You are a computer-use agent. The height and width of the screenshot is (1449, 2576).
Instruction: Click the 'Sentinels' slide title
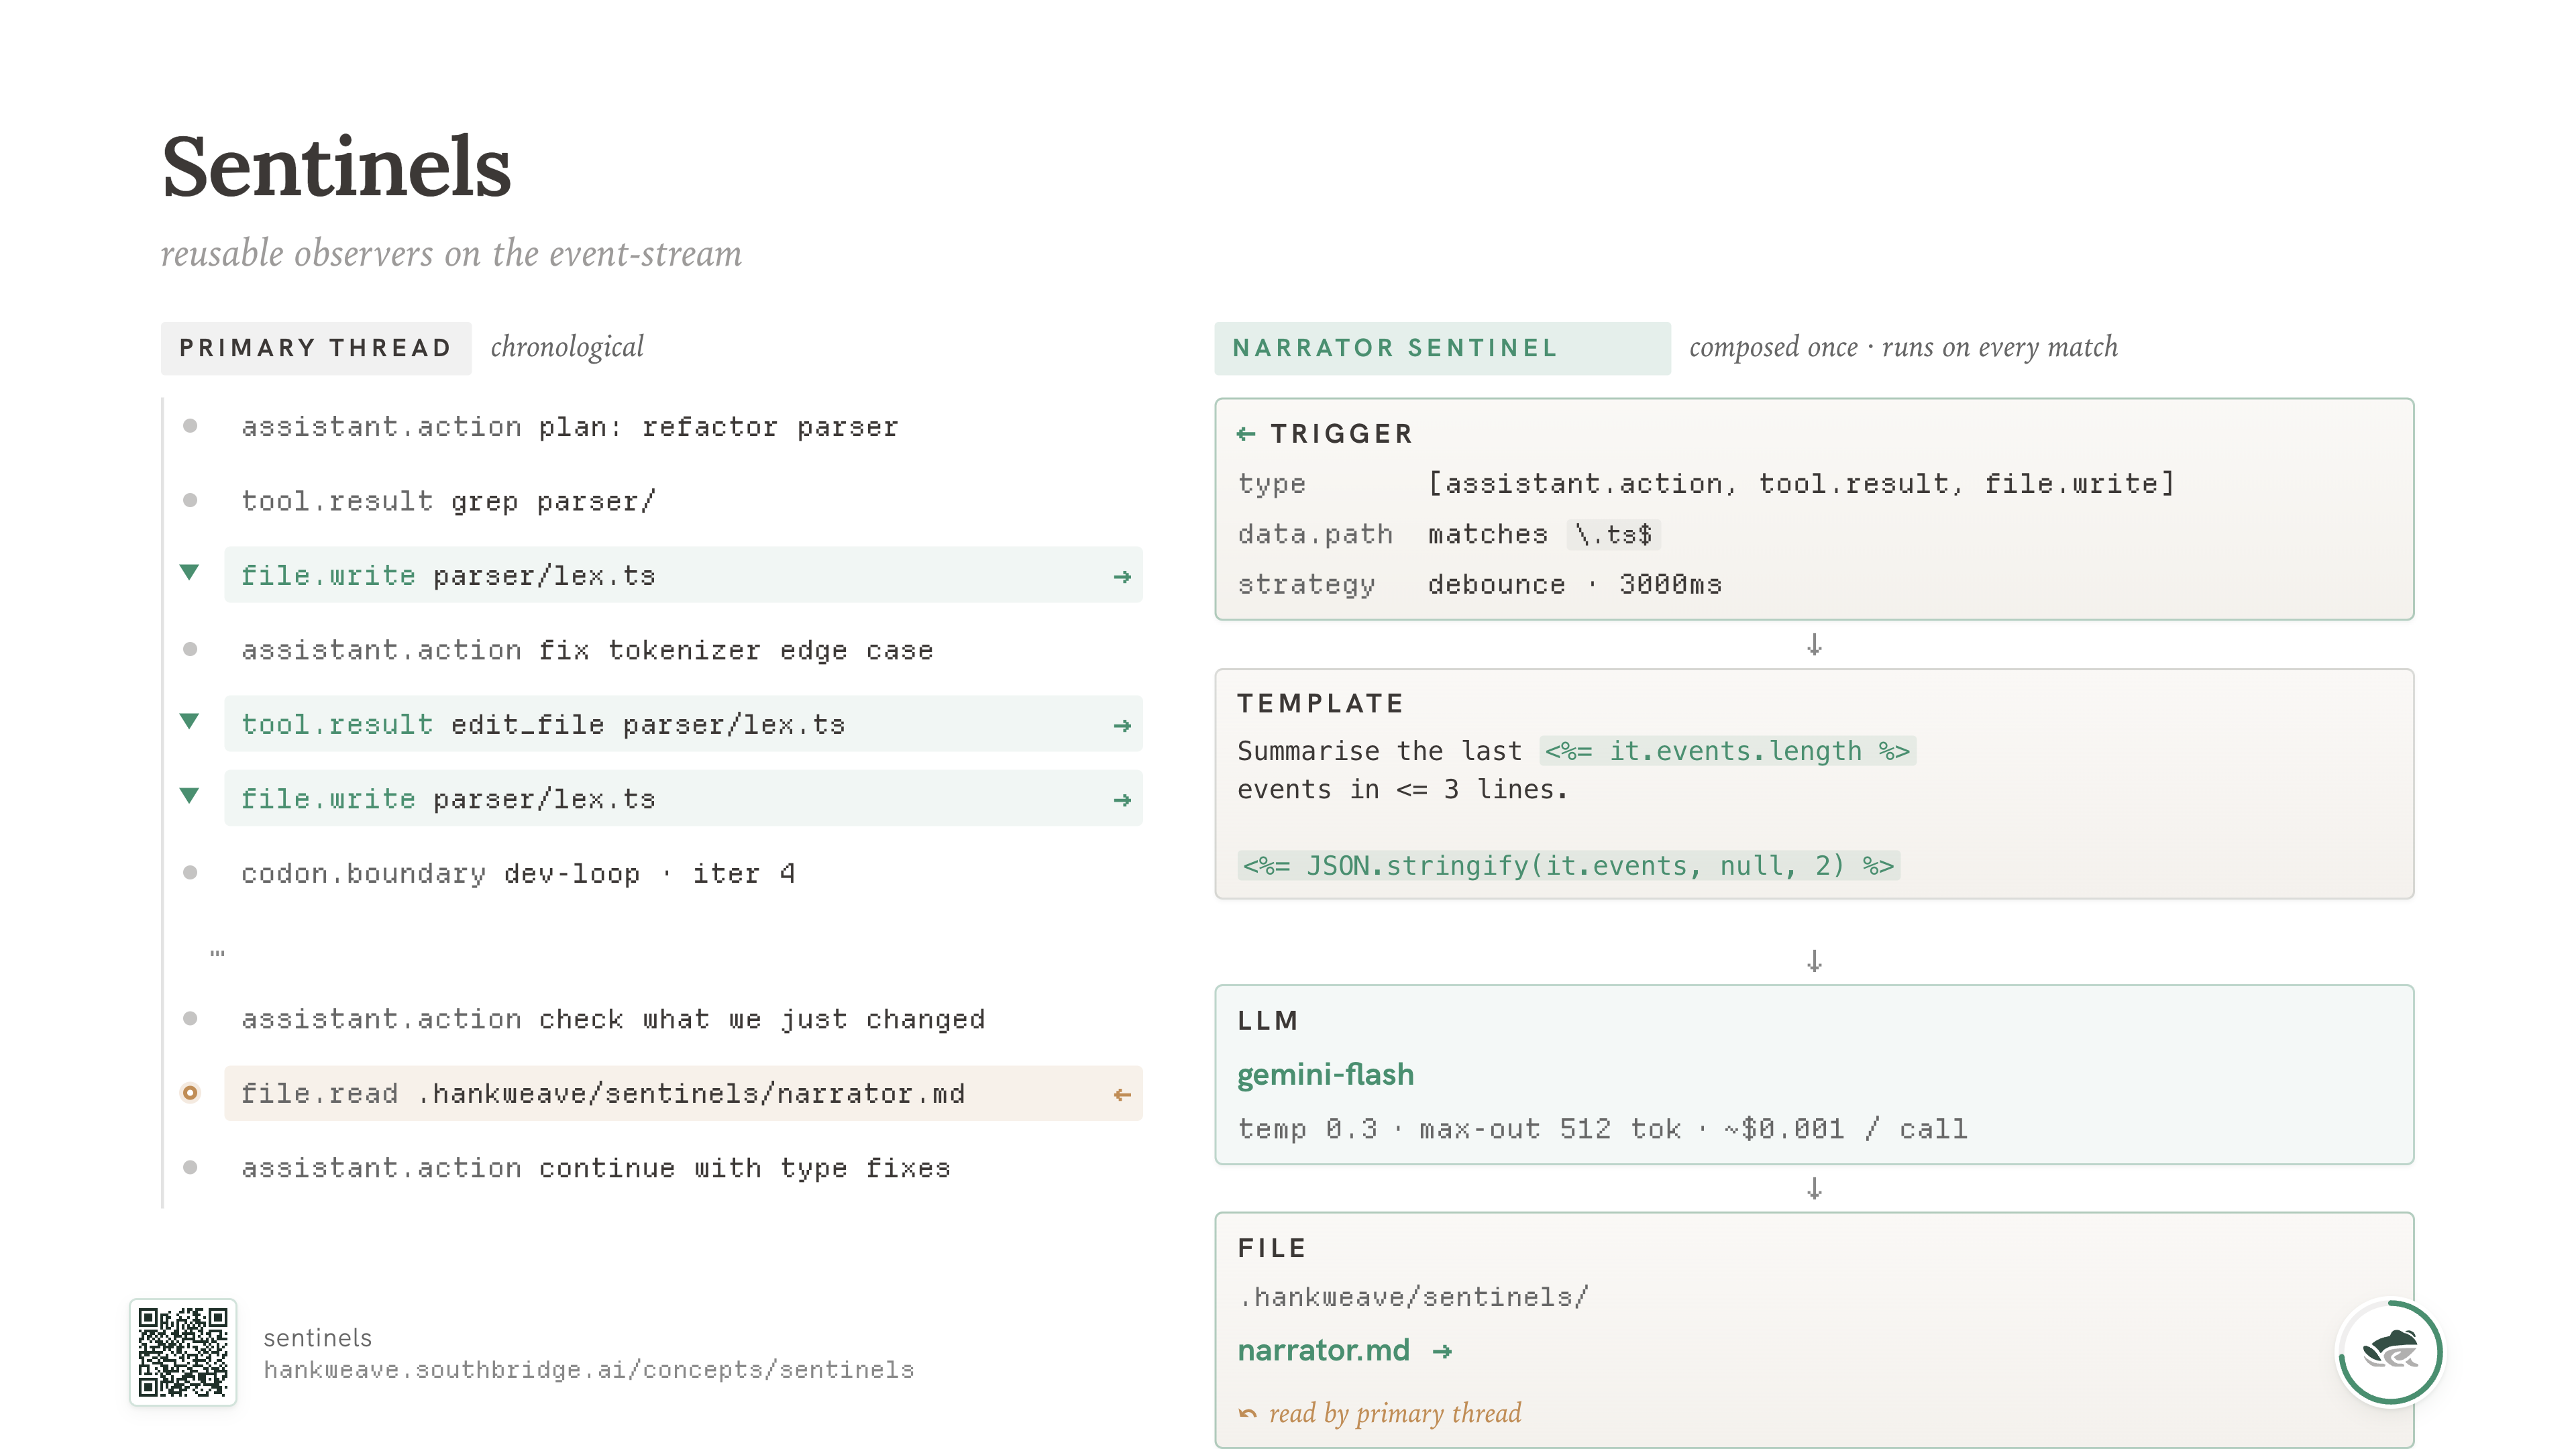336,166
